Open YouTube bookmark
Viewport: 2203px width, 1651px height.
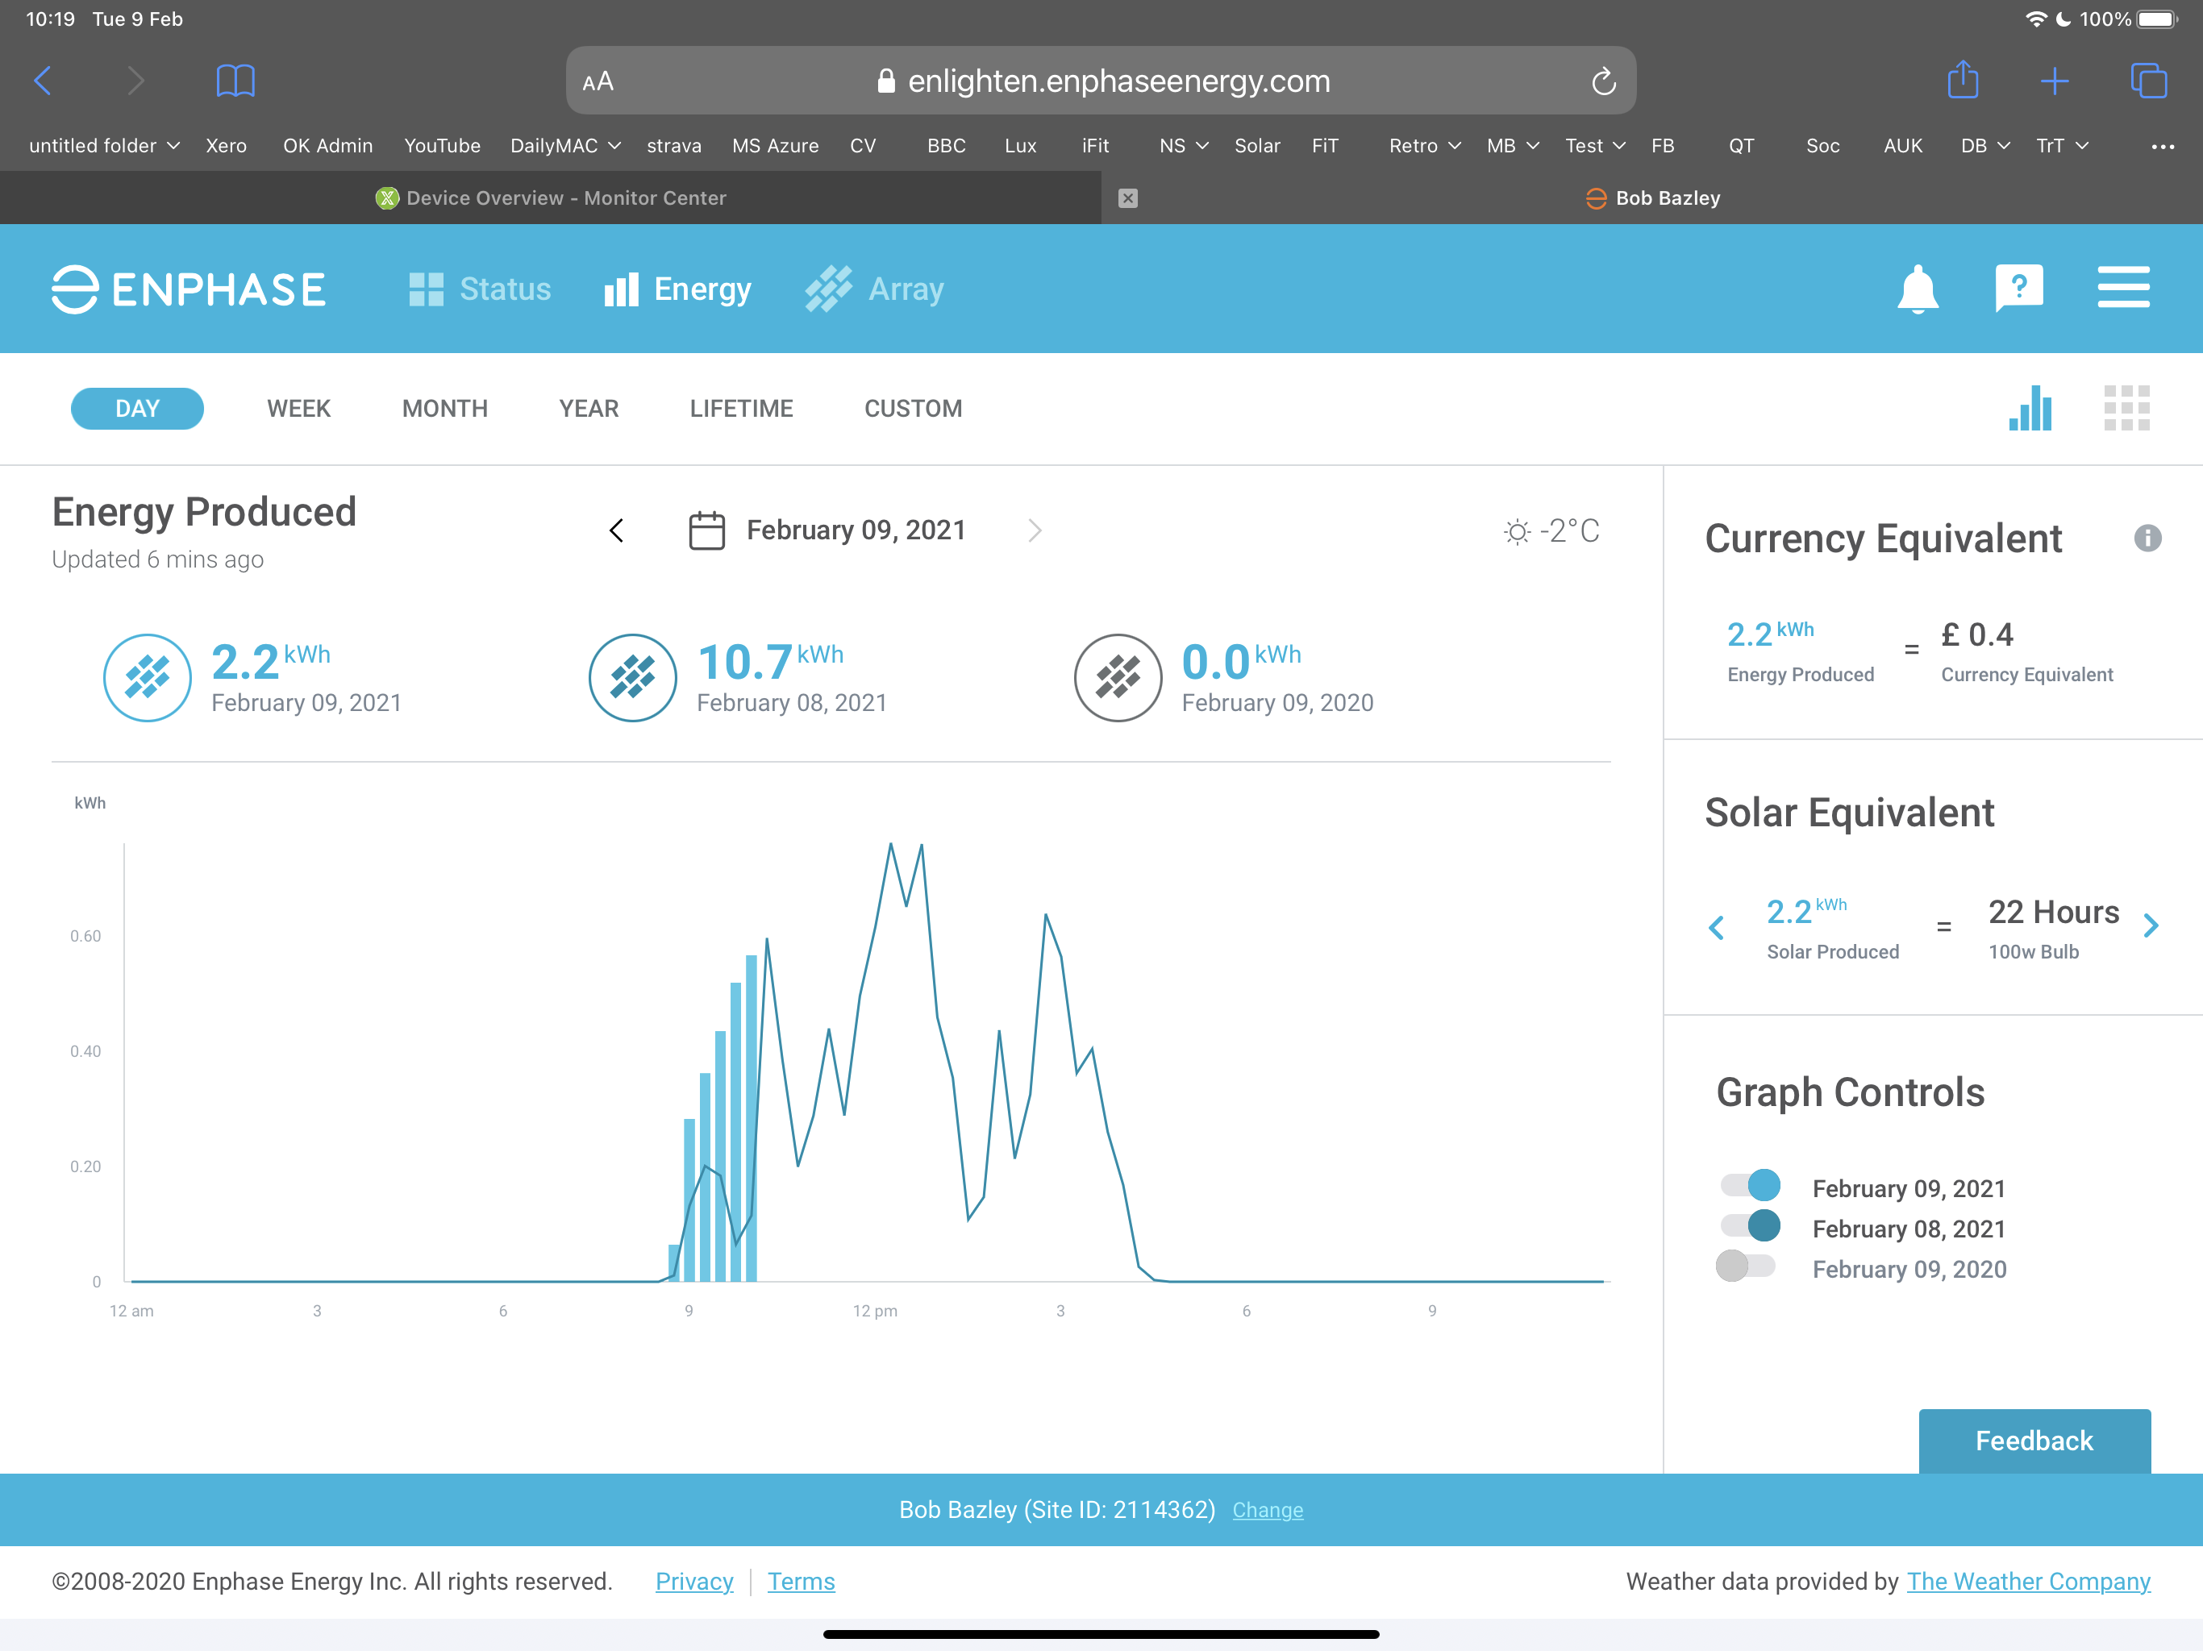[442, 145]
